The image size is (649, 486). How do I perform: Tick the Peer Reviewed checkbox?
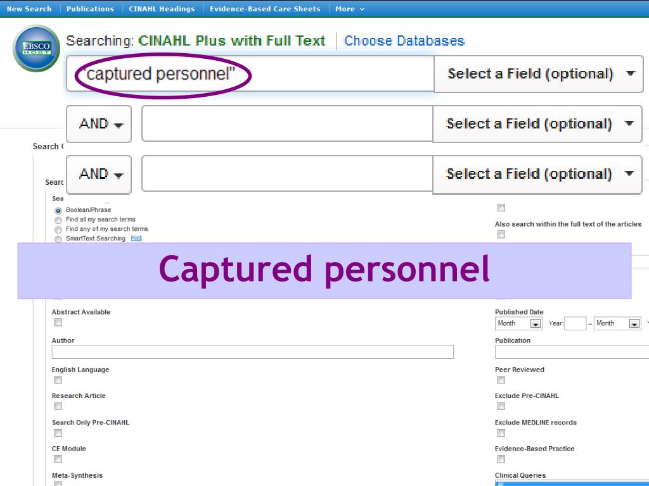click(501, 380)
